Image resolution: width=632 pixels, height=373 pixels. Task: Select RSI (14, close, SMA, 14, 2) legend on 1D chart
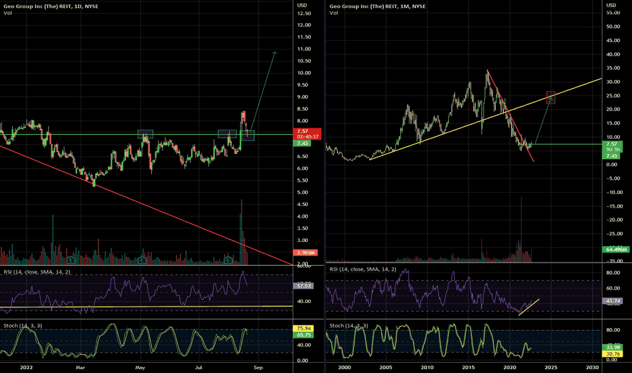click(37, 272)
